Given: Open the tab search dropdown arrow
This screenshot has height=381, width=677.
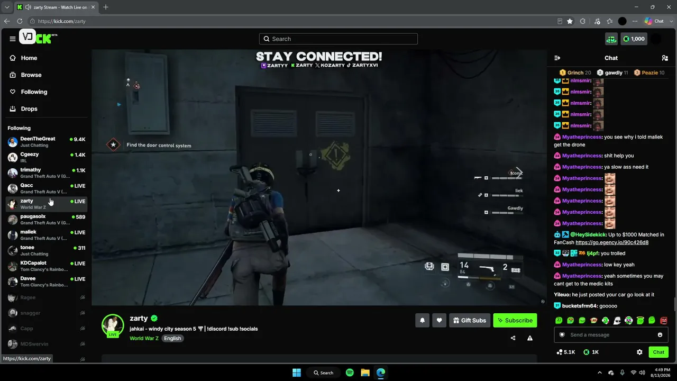Looking at the screenshot, I should (7, 7).
